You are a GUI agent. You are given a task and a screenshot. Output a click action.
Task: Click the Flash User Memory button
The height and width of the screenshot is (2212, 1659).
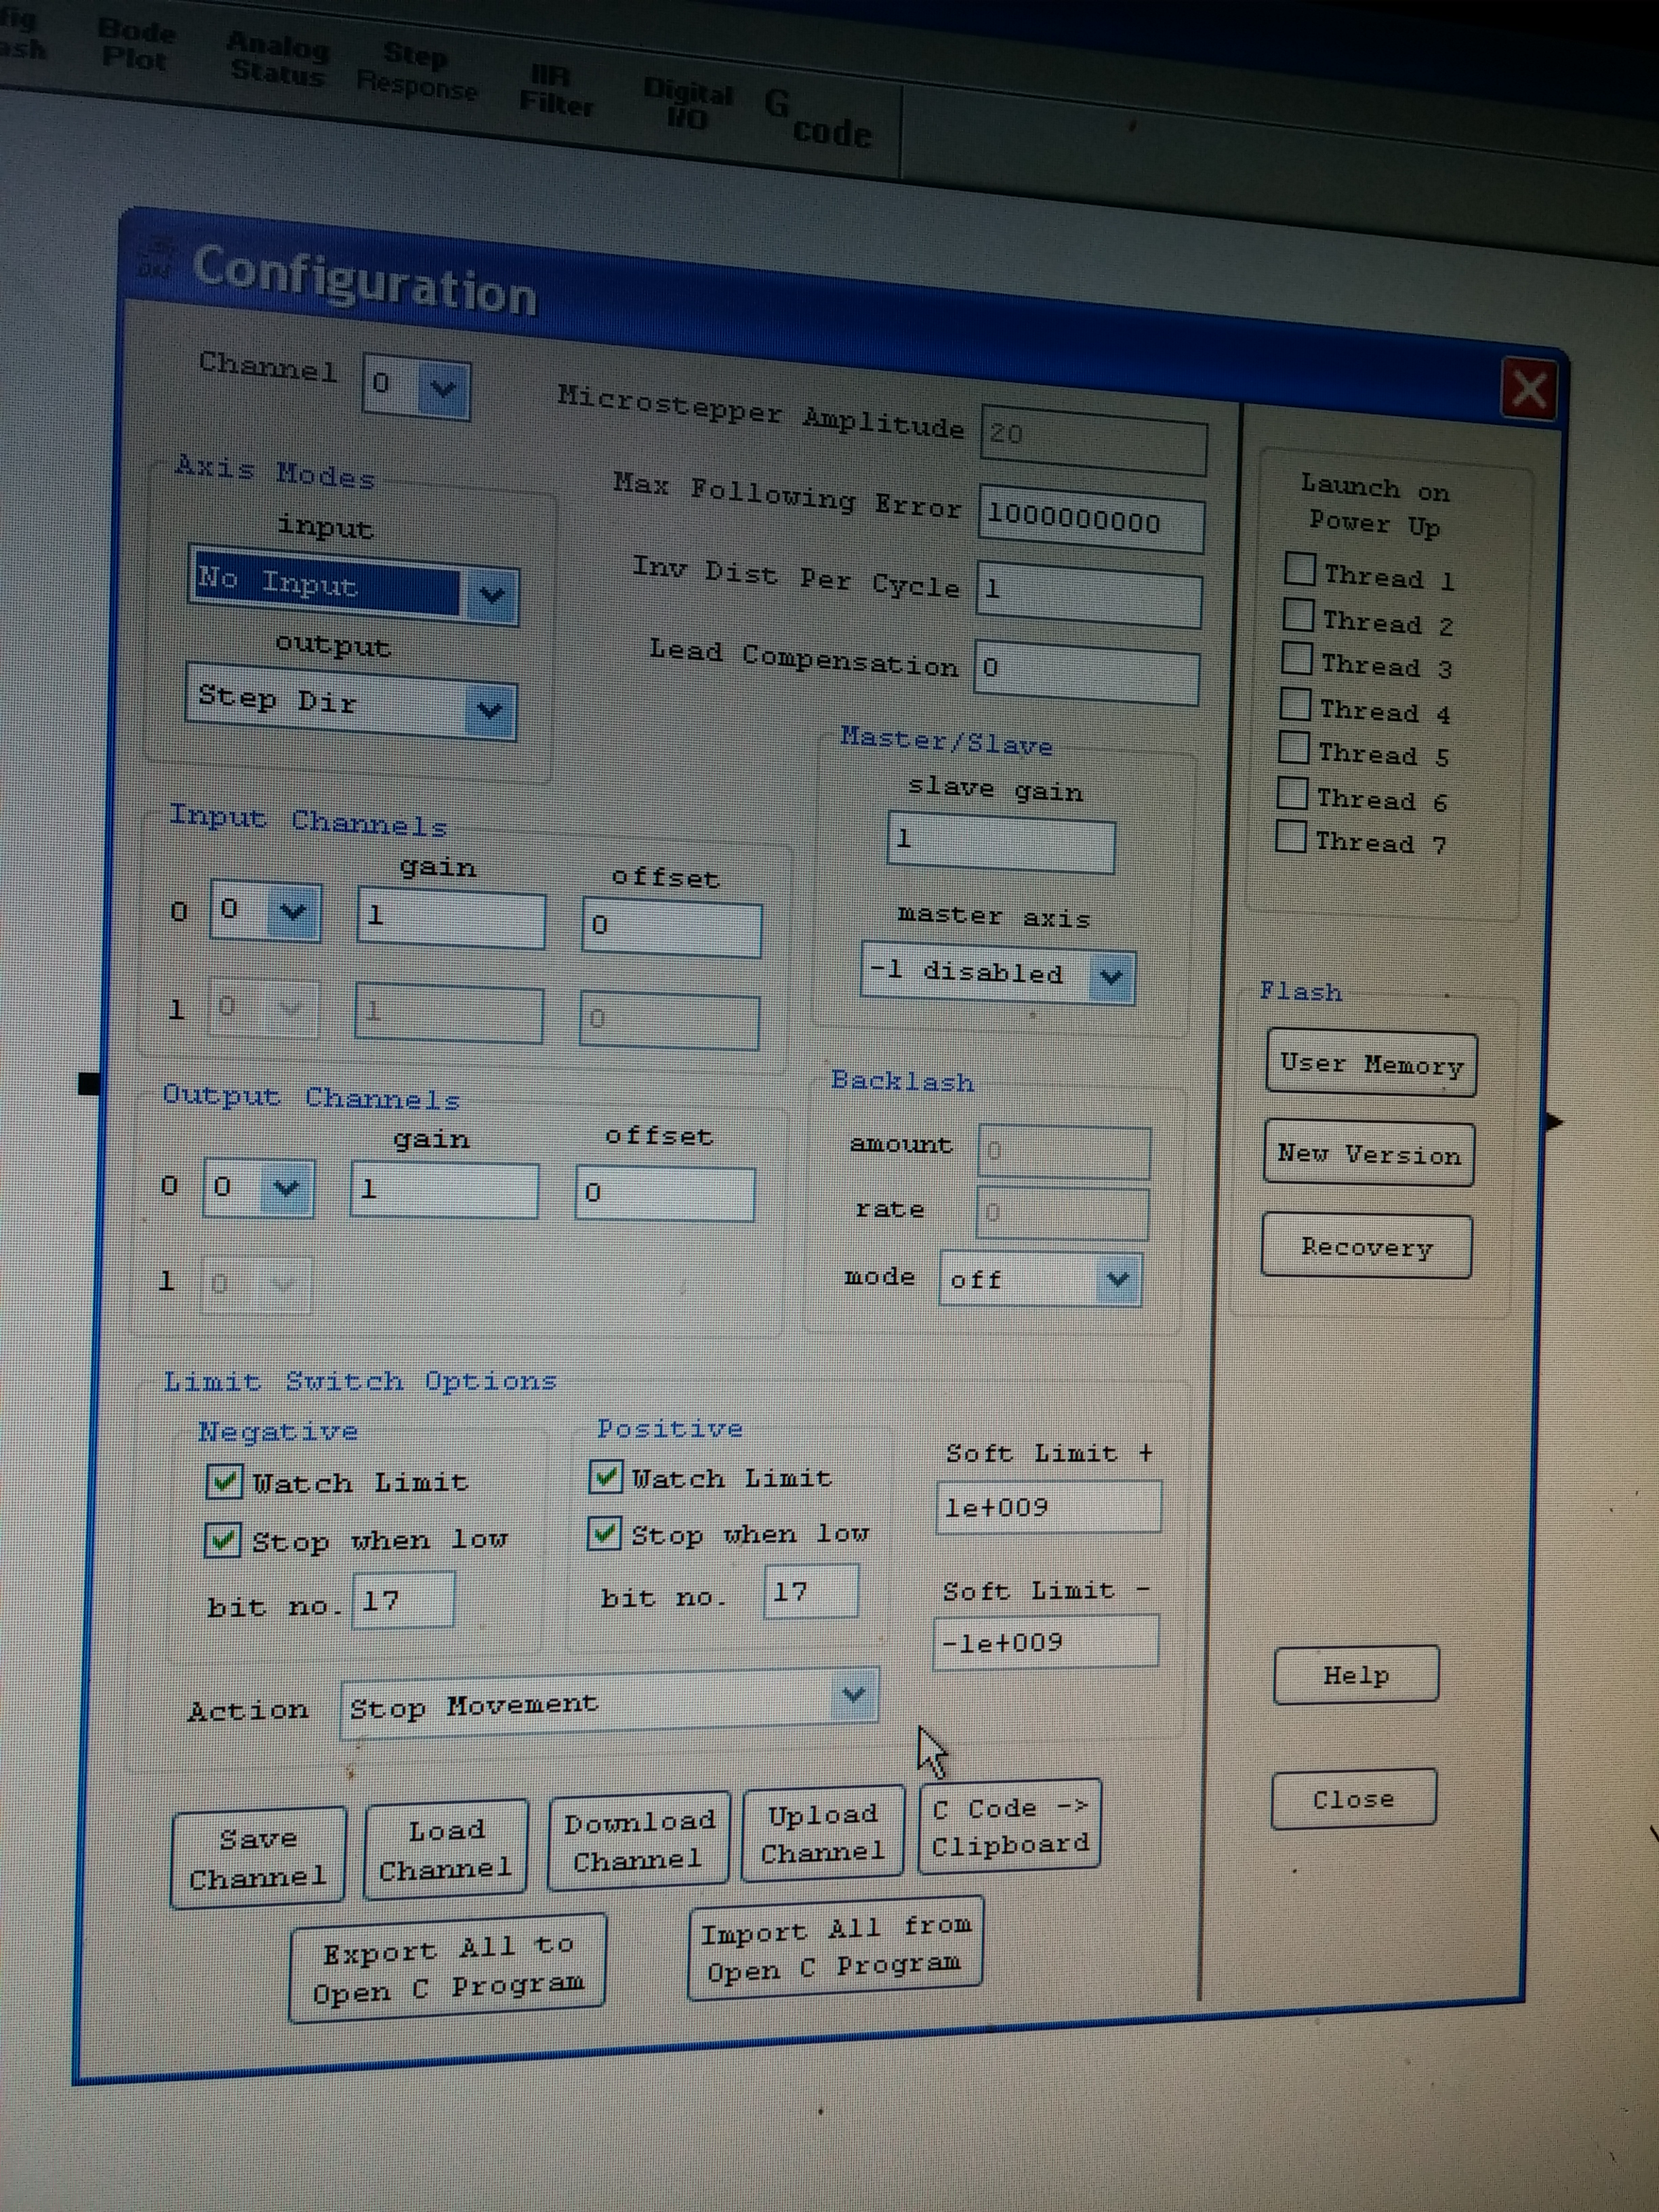click(1370, 1064)
